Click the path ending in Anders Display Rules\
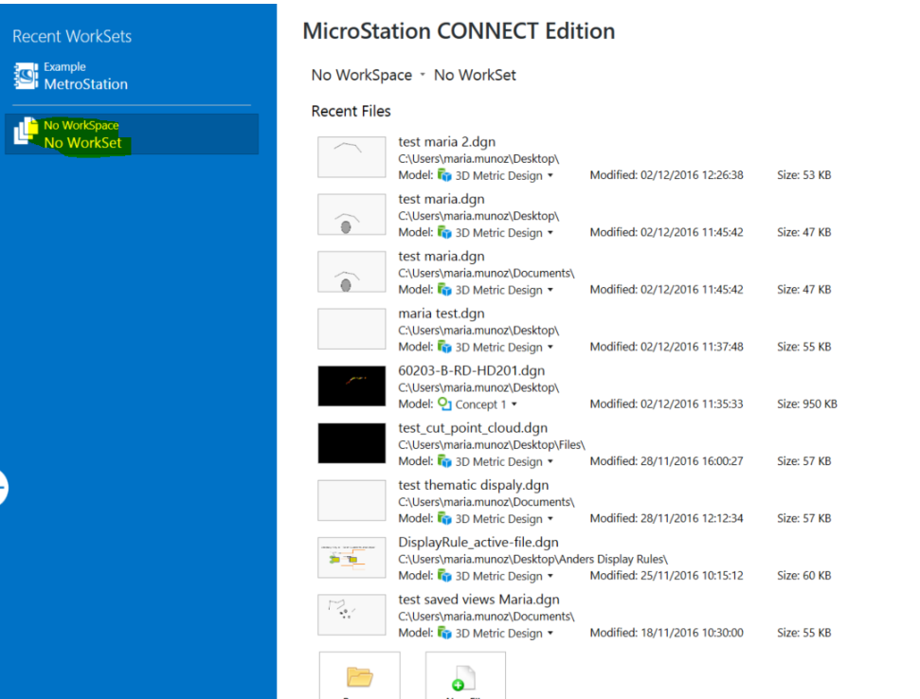 (x=533, y=560)
